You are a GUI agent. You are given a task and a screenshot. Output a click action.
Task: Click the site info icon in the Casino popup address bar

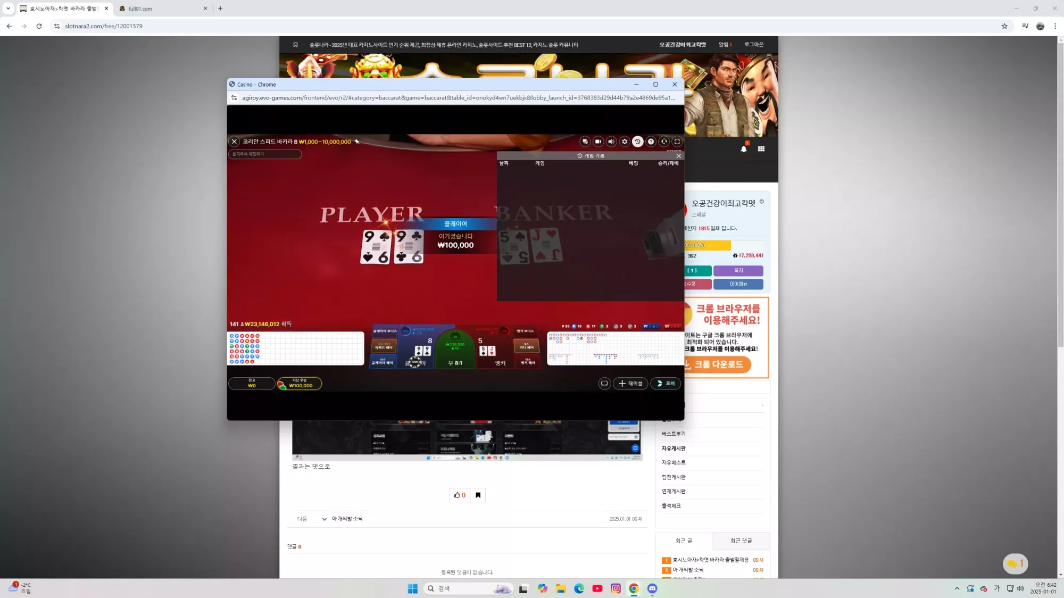pyautogui.click(x=234, y=98)
